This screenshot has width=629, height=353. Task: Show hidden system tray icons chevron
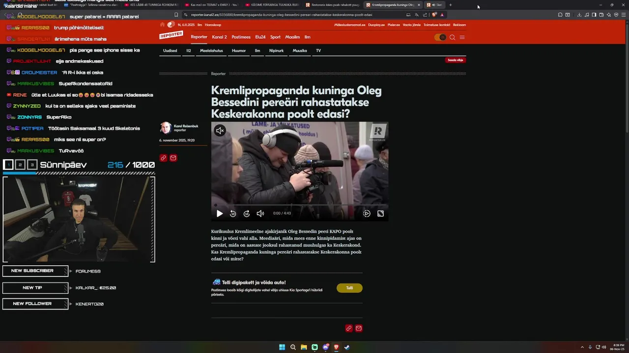582,347
